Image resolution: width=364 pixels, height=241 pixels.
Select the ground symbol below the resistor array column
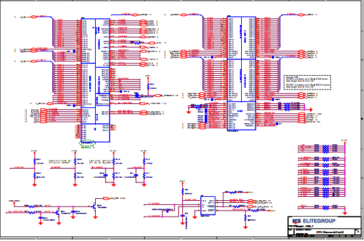(345, 213)
